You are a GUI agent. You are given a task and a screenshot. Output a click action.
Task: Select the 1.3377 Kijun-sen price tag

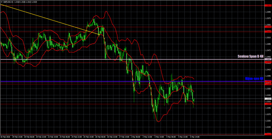click(268, 81)
